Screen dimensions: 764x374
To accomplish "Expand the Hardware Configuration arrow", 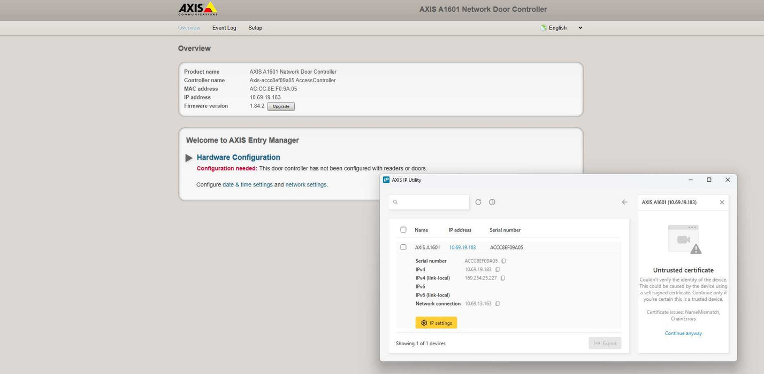I will tap(189, 158).
